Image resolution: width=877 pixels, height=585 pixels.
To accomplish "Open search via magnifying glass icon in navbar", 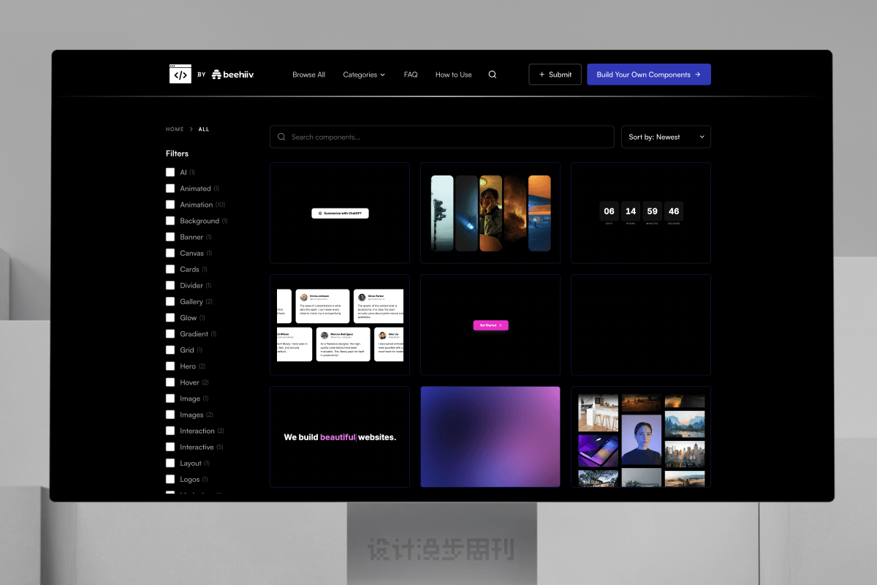I will click(x=493, y=75).
